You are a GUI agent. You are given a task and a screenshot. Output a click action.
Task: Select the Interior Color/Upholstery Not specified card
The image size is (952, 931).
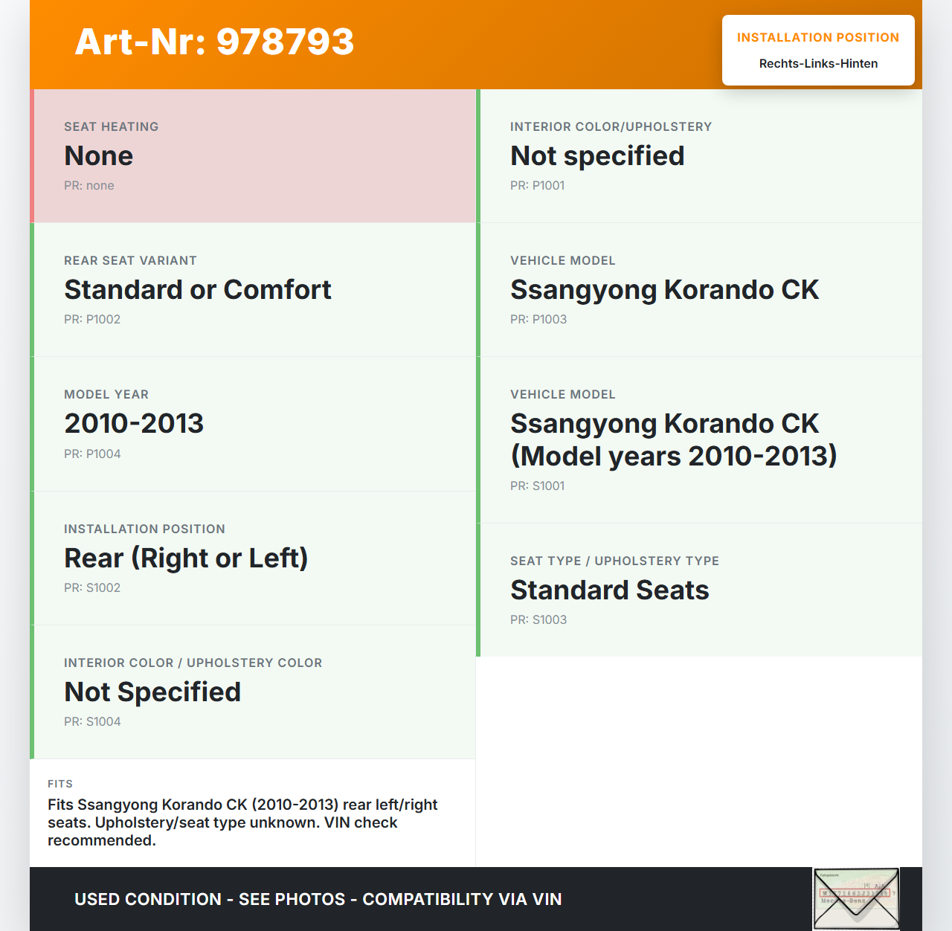pyautogui.click(x=701, y=156)
